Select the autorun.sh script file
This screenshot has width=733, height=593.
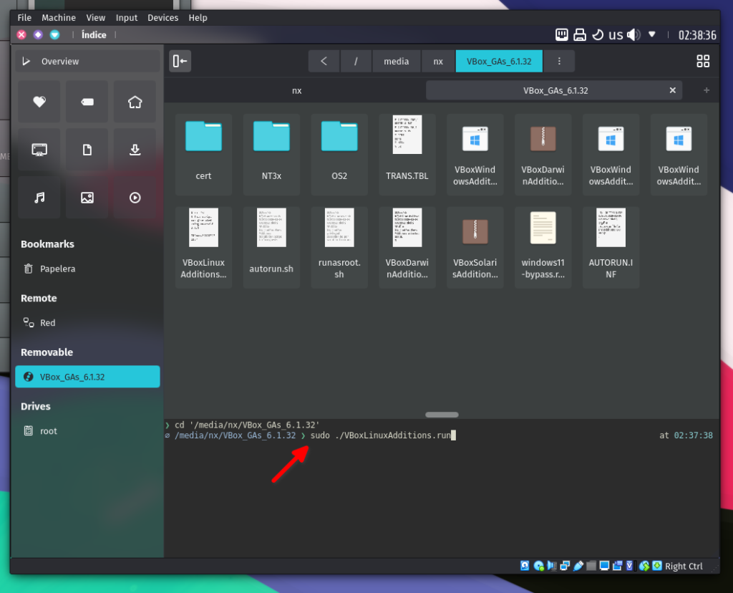pos(271,247)
